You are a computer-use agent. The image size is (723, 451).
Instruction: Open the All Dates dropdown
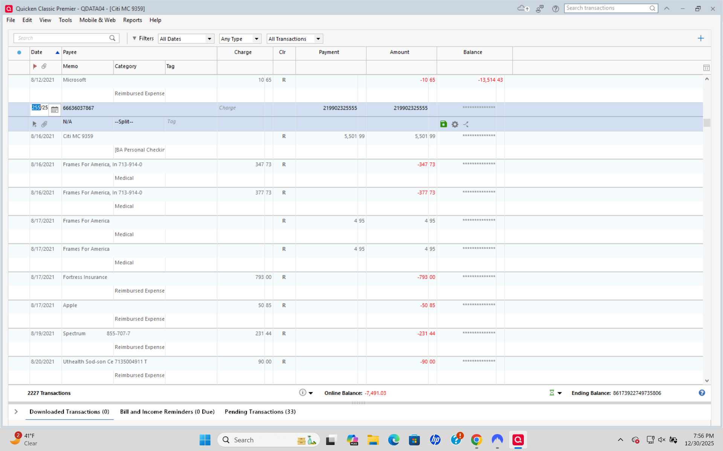(x=186, y=39)
